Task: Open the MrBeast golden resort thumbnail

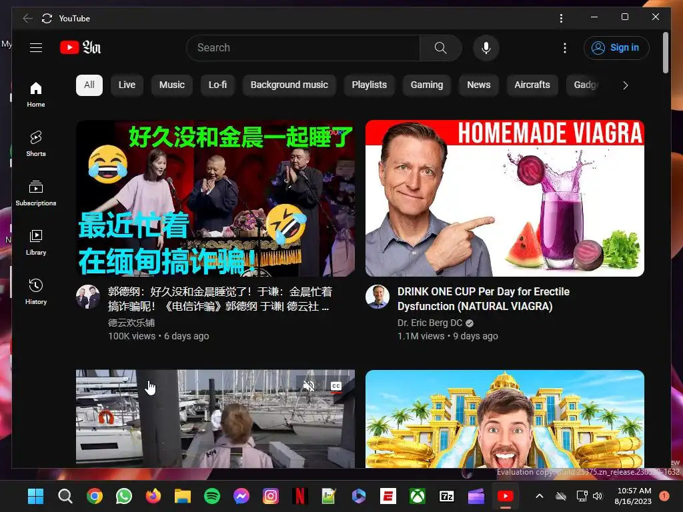Action: click(505, 419)
